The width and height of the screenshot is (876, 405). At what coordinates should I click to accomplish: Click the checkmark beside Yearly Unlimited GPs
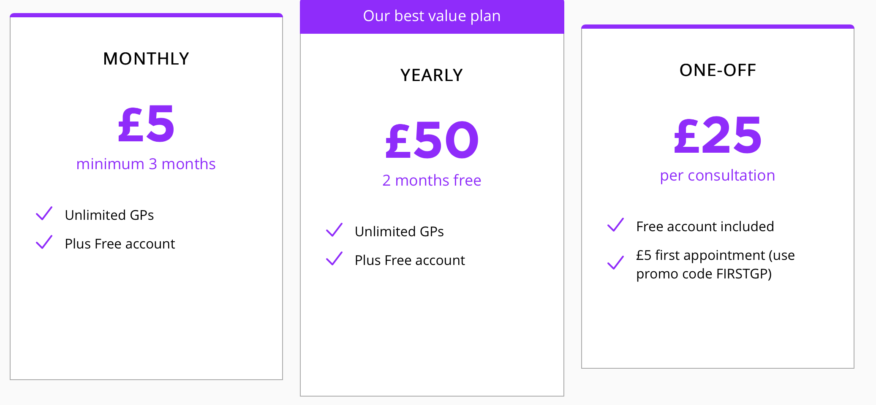(334, 230)
